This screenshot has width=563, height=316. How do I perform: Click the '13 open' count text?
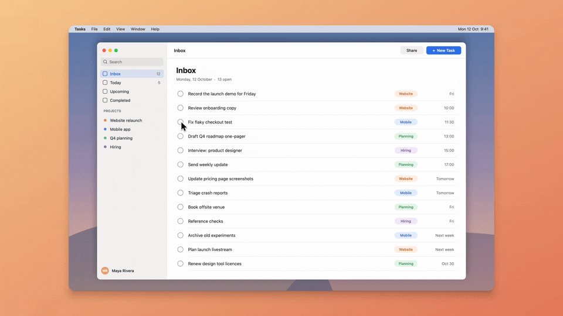[x=225, y=80]
